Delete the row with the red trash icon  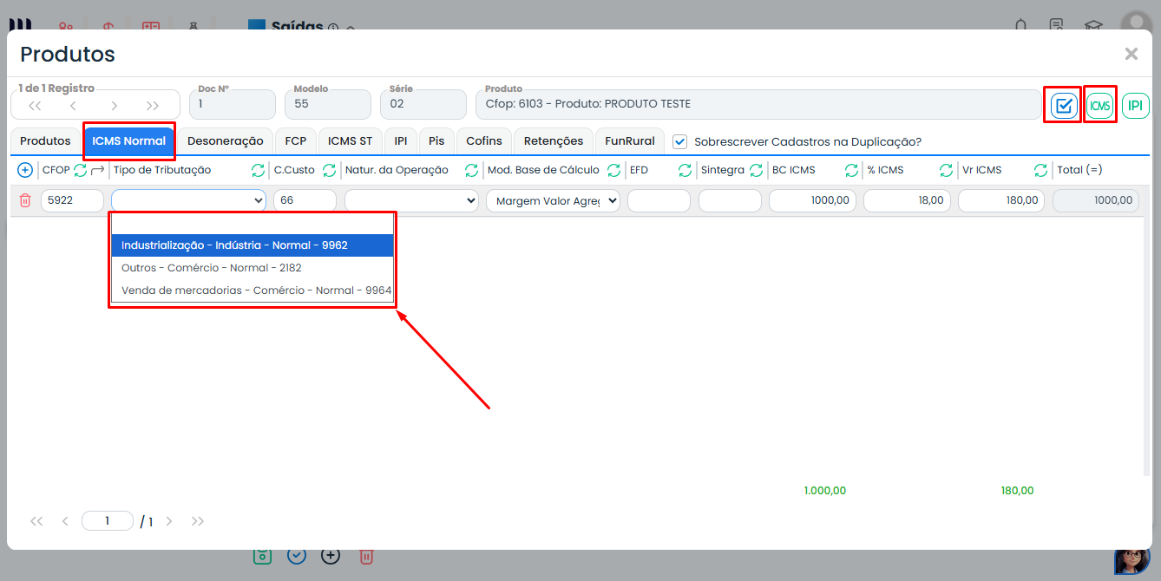coord(25,200)
